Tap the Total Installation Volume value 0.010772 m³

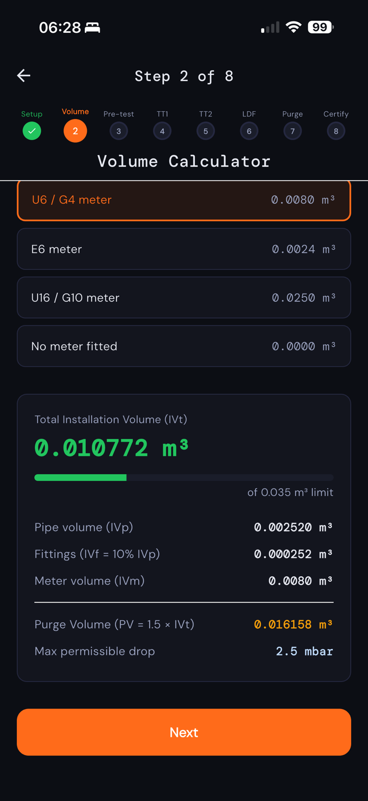pos(111,448)
